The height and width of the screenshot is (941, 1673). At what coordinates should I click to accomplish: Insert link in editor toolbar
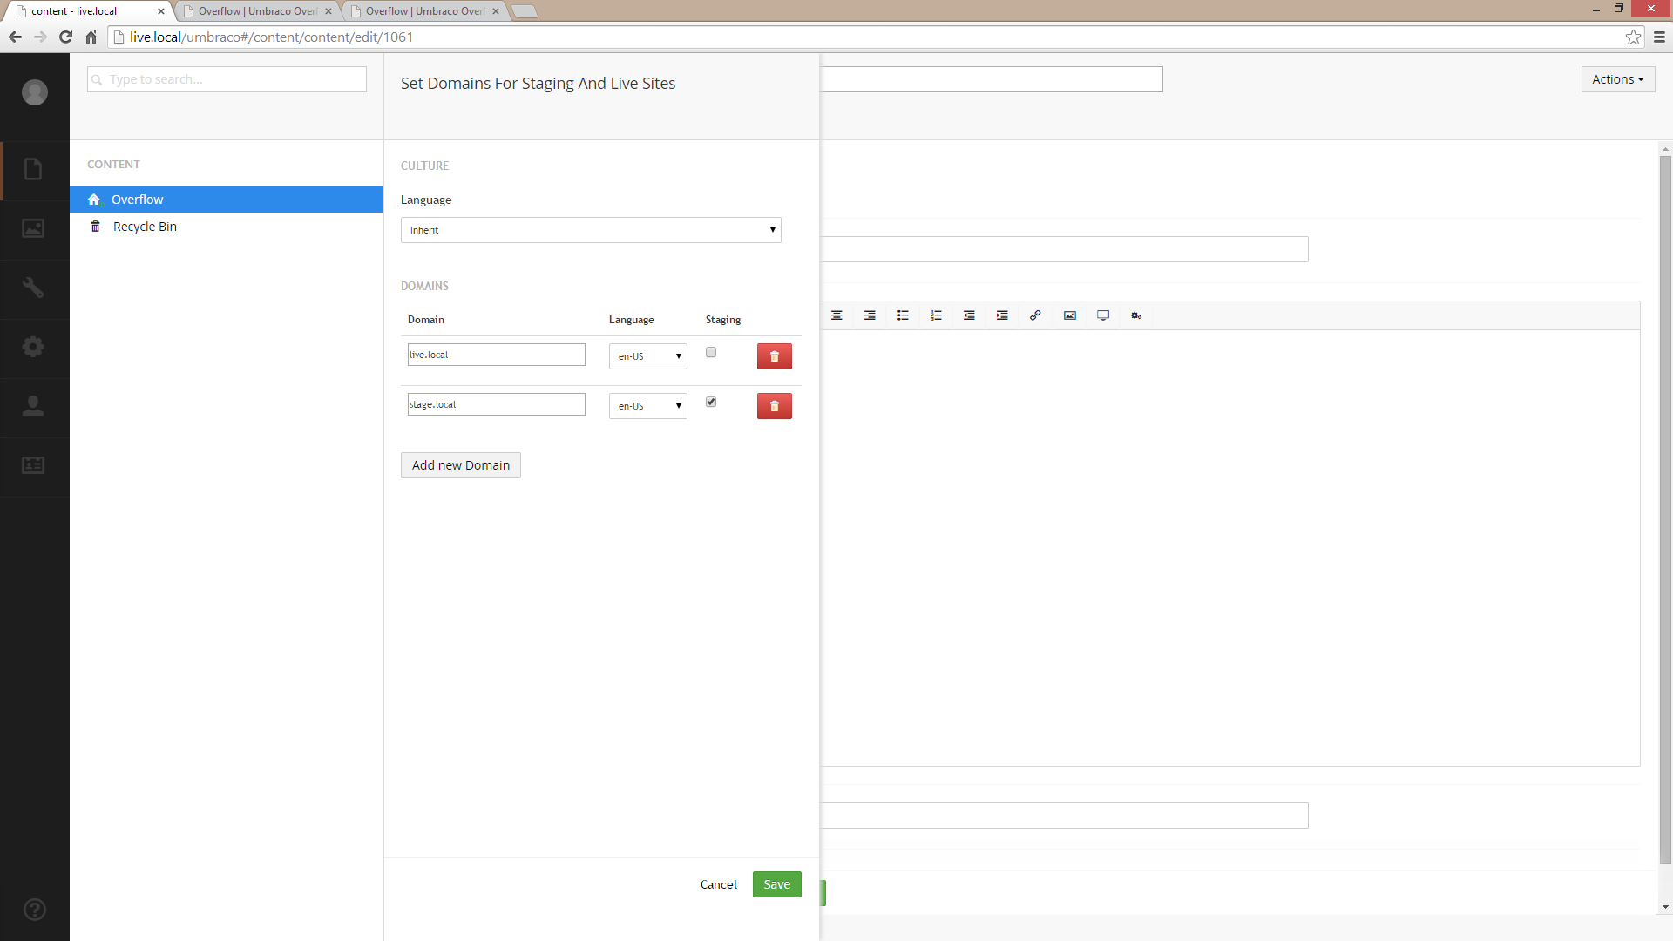coord(1035,315)
